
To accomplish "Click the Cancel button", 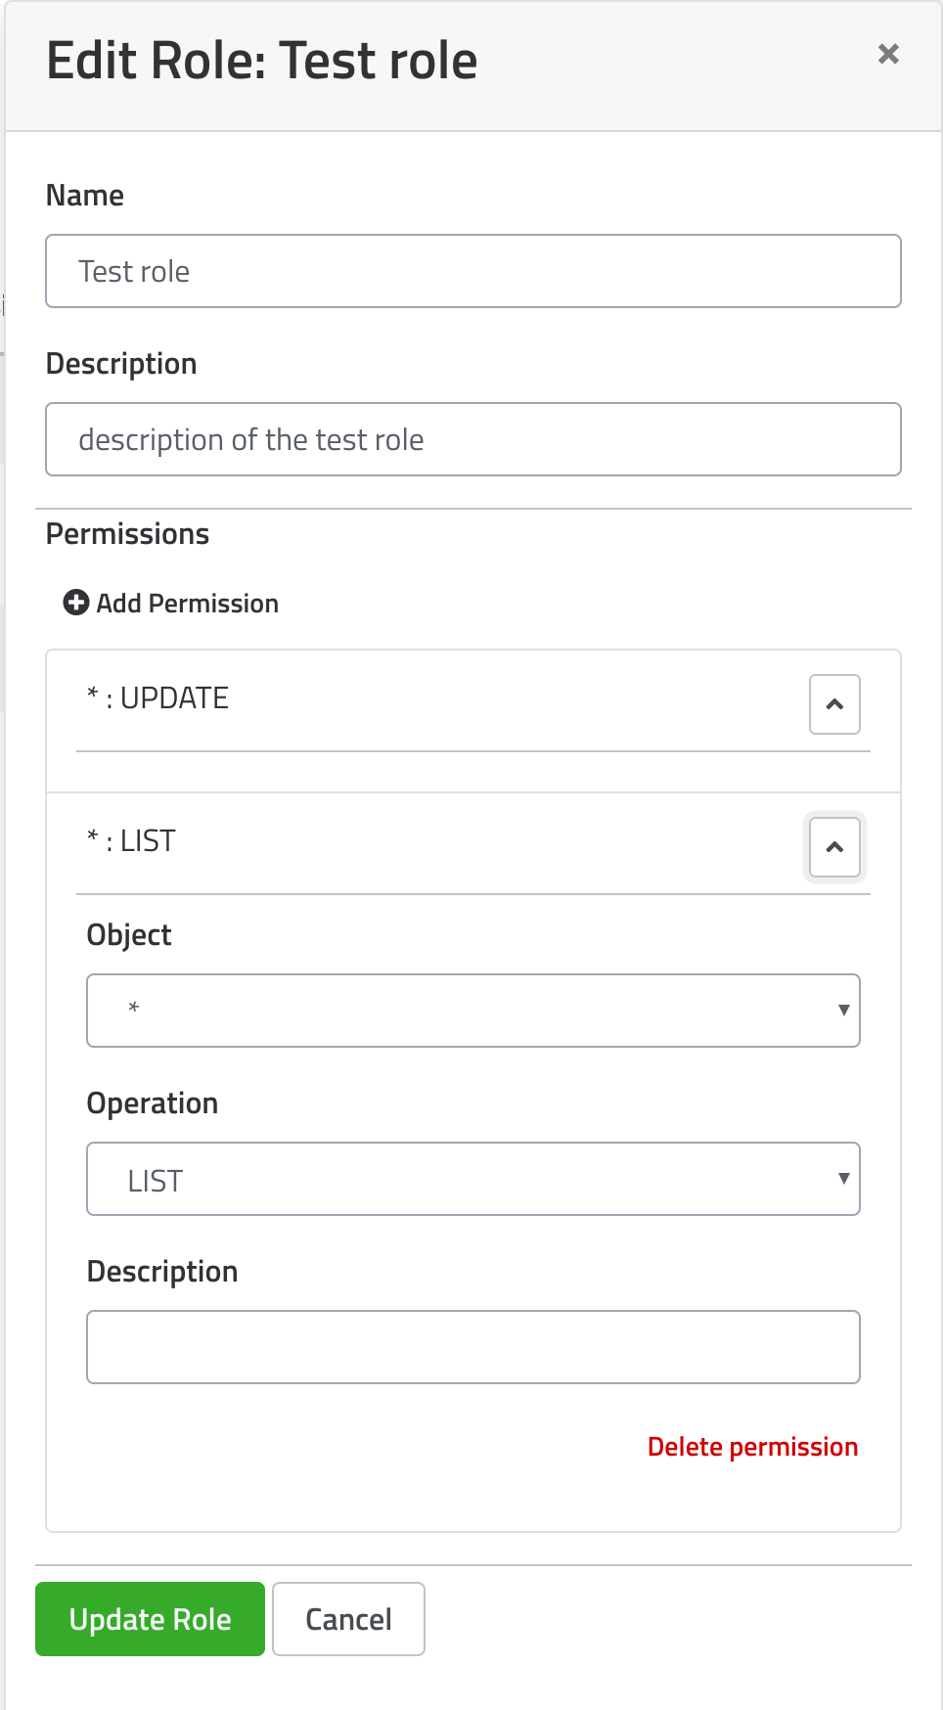I will click(348, 1619).
